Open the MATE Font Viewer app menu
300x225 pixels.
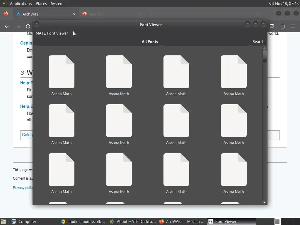(x=52, y=33)
